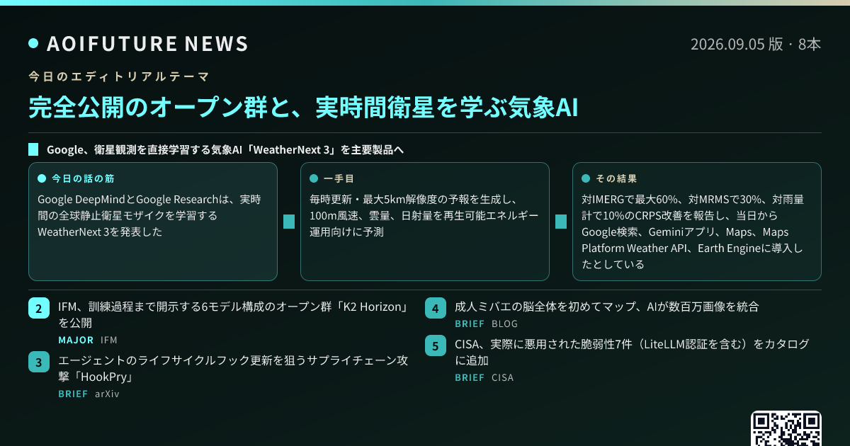Select the 一手目 card heading
This screenshot has height=446, width=850.
pyautogui.click(x=339, y=178)
